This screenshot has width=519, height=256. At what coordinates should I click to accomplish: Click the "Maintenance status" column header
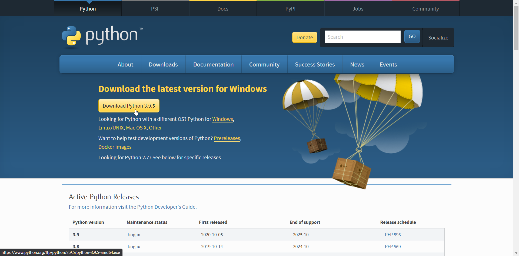(147, 222)
